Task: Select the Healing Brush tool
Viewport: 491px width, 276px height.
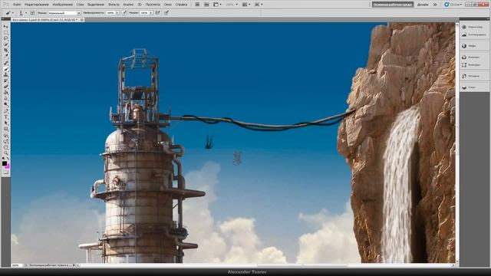Action: tap(6, 63)
